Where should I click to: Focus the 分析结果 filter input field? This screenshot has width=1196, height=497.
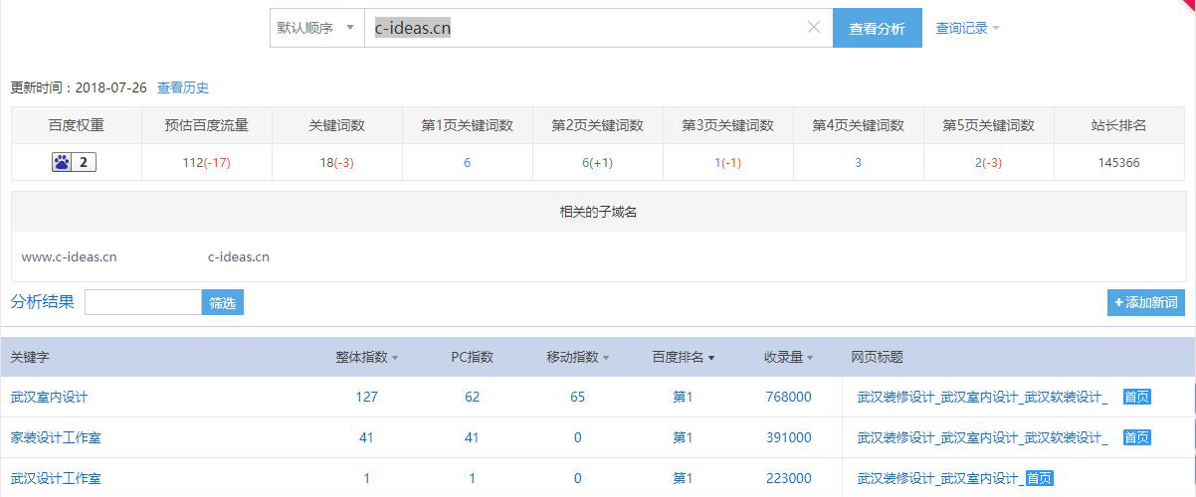coord(143,303)
